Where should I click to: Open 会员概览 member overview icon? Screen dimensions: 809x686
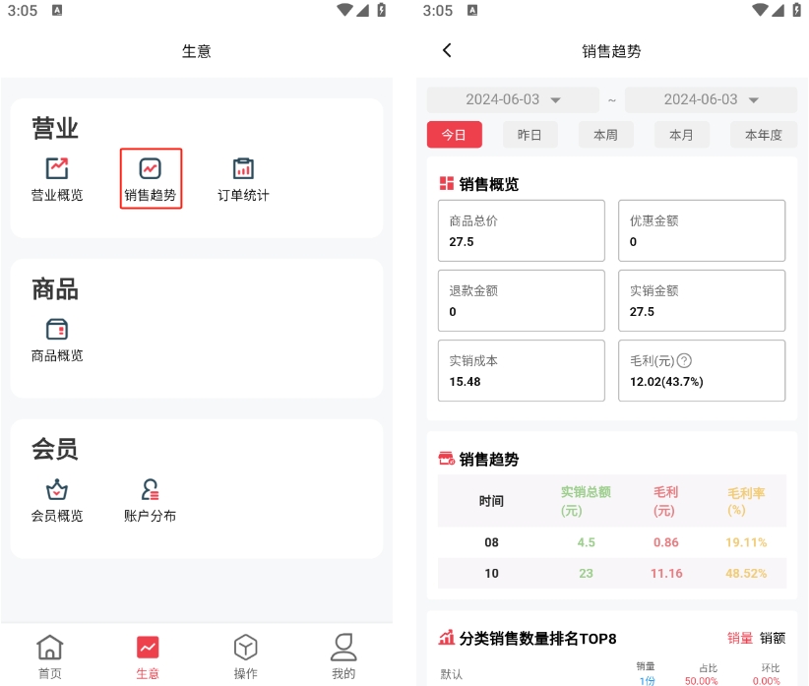point(57,500)
